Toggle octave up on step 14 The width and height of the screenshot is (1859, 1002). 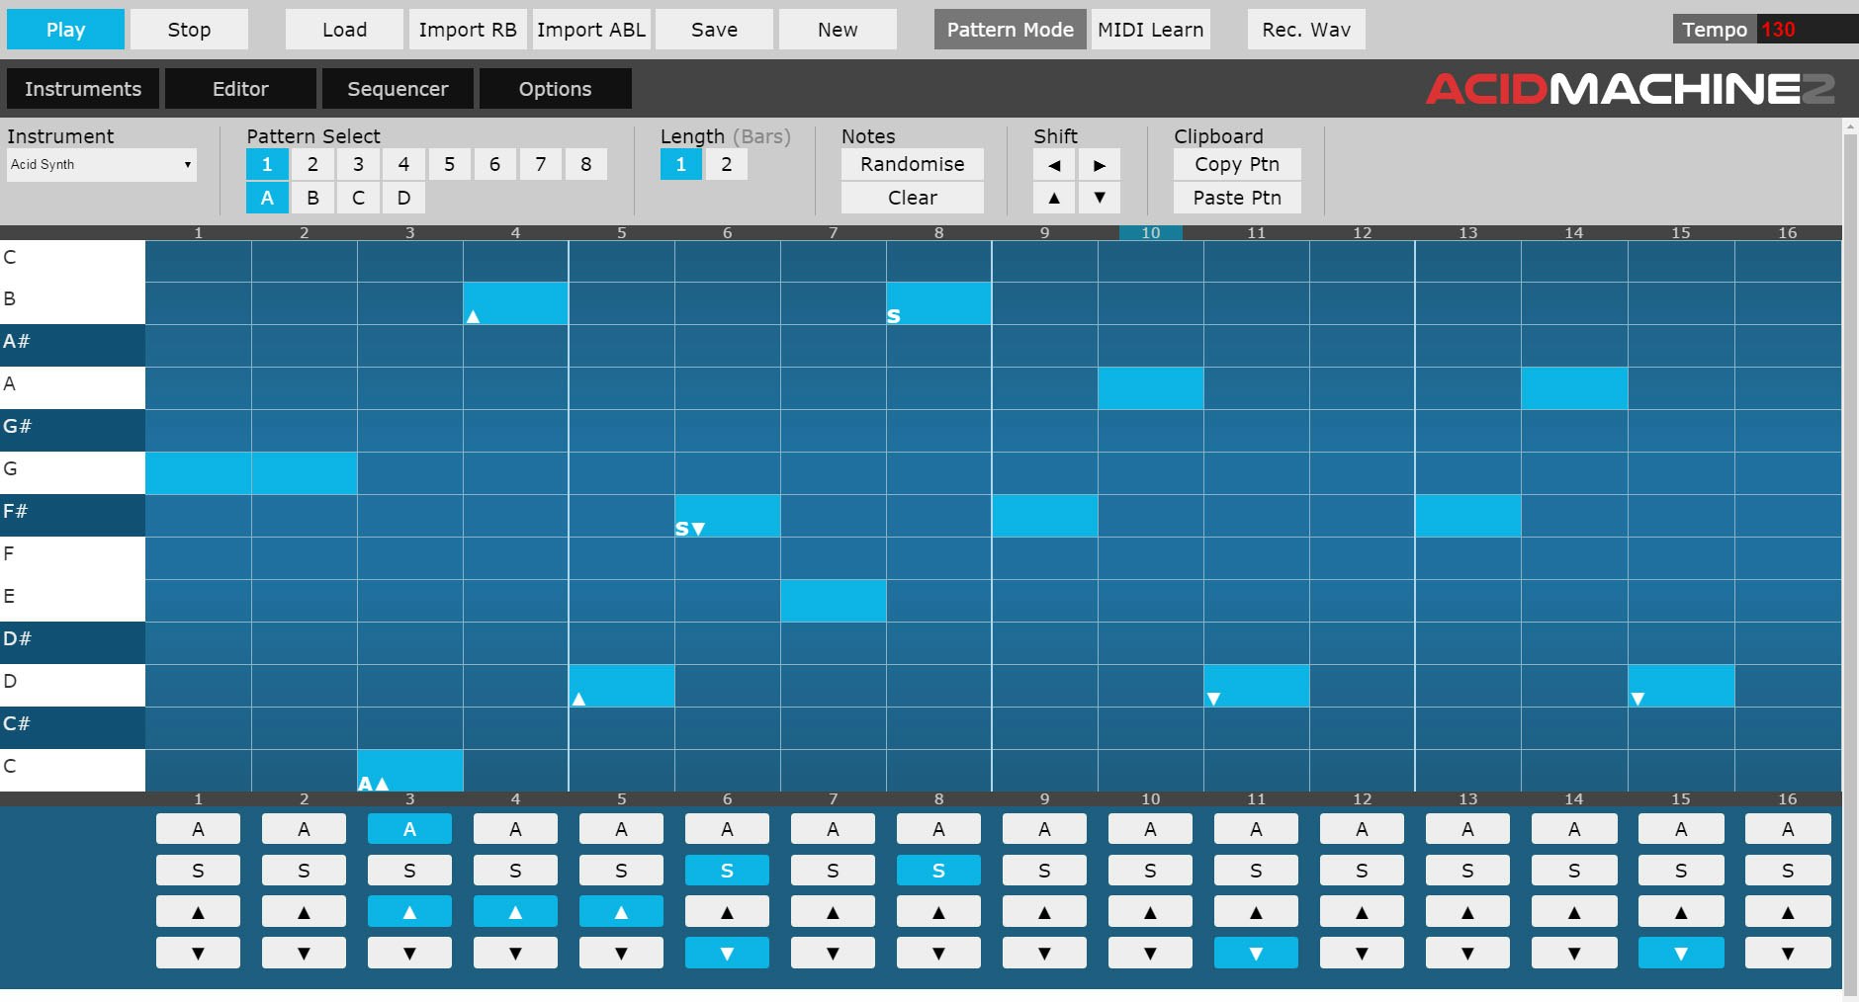click(1574, 912)
